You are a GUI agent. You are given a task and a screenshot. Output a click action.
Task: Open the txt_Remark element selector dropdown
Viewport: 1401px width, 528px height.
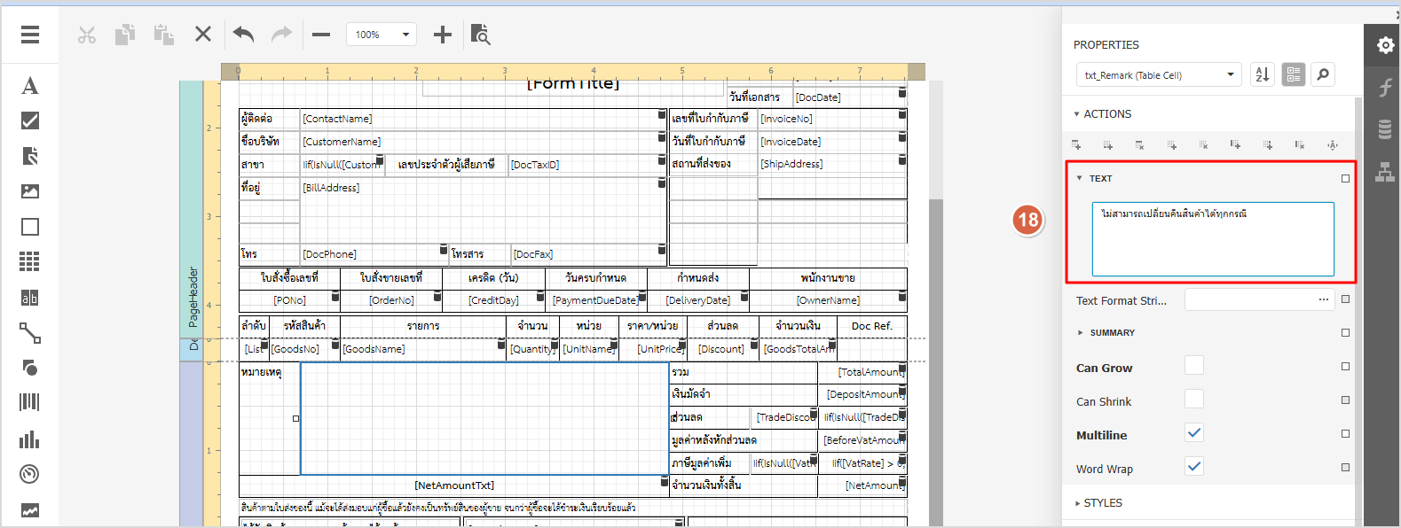point(1159,75)
